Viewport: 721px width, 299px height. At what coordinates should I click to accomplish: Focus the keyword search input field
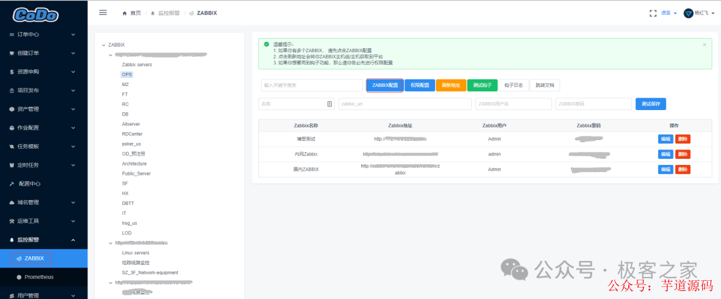[x=312, y=85]
